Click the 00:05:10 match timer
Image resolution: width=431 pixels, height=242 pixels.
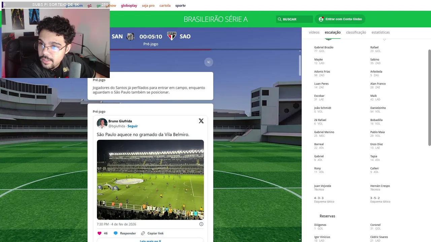pos(151,37)
